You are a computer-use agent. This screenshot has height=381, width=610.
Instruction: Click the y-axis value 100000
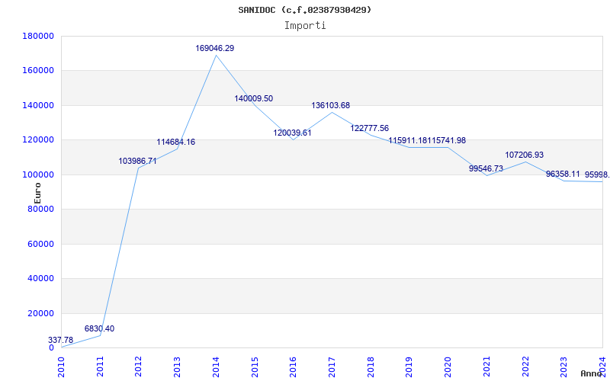[x=38, y=175]
